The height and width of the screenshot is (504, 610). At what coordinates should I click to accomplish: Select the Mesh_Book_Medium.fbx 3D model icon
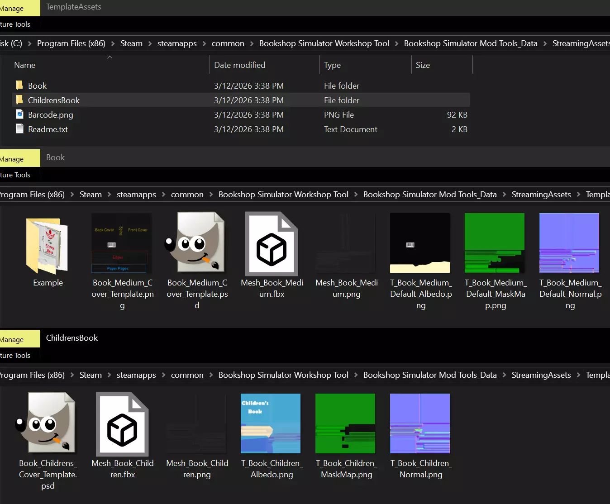point(272,244)
